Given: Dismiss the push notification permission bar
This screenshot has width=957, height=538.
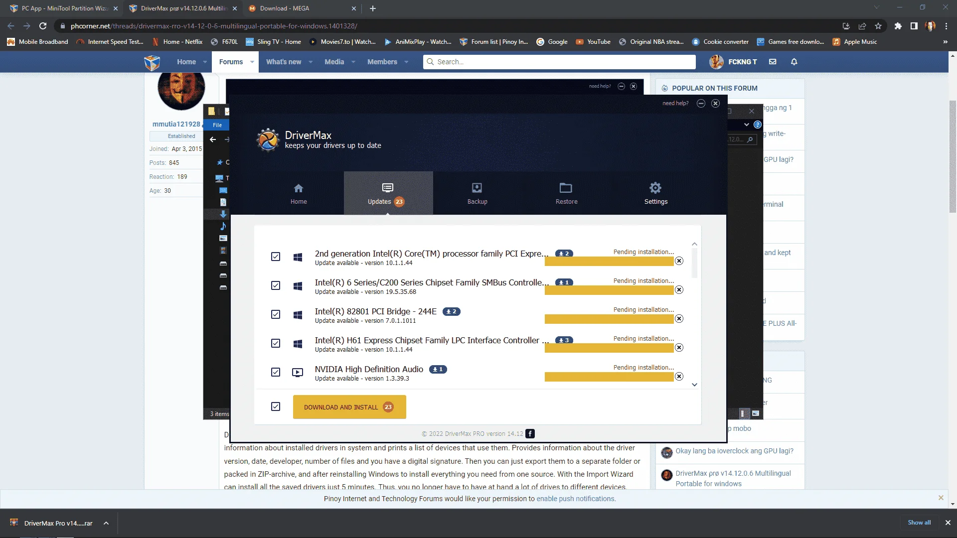Looking at the screenshot, I should point(941,498).
